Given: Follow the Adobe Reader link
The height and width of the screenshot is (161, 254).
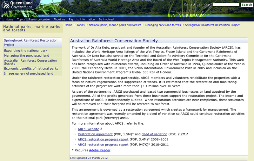Looking at the screenshot, I should tap(100, 150).
